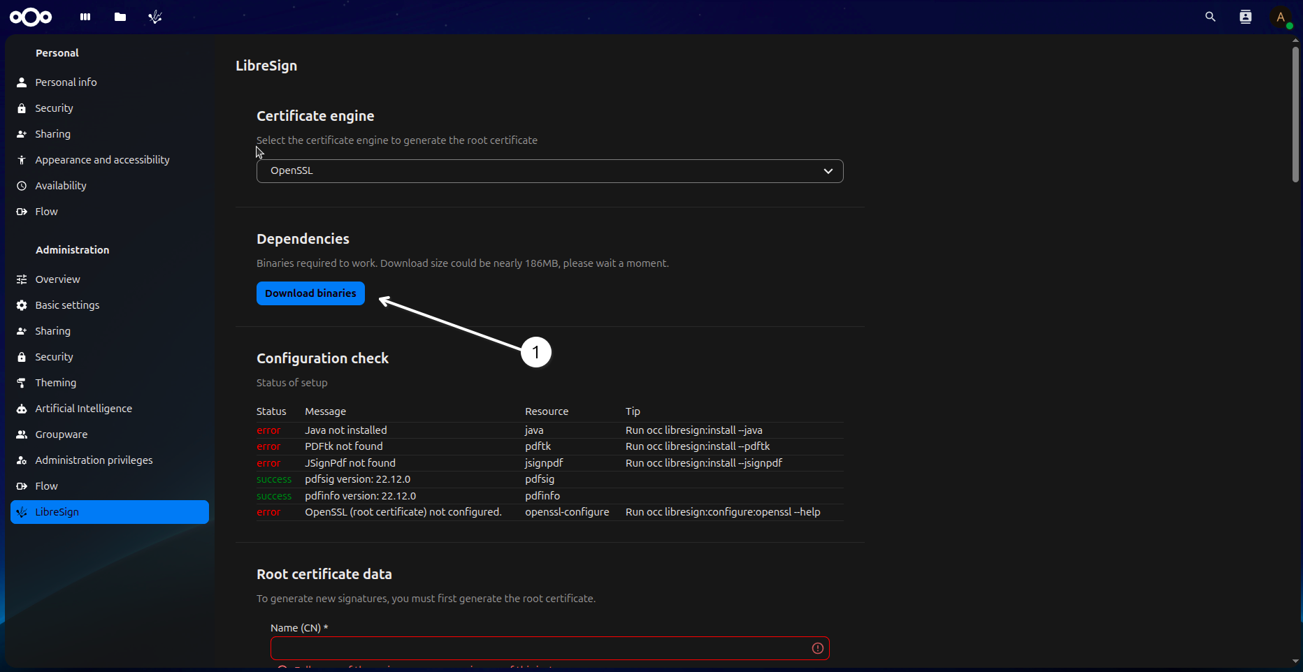
Task: Click 'Run occ libresign:configure:openssl --help' tip
Action: point(723,512)
